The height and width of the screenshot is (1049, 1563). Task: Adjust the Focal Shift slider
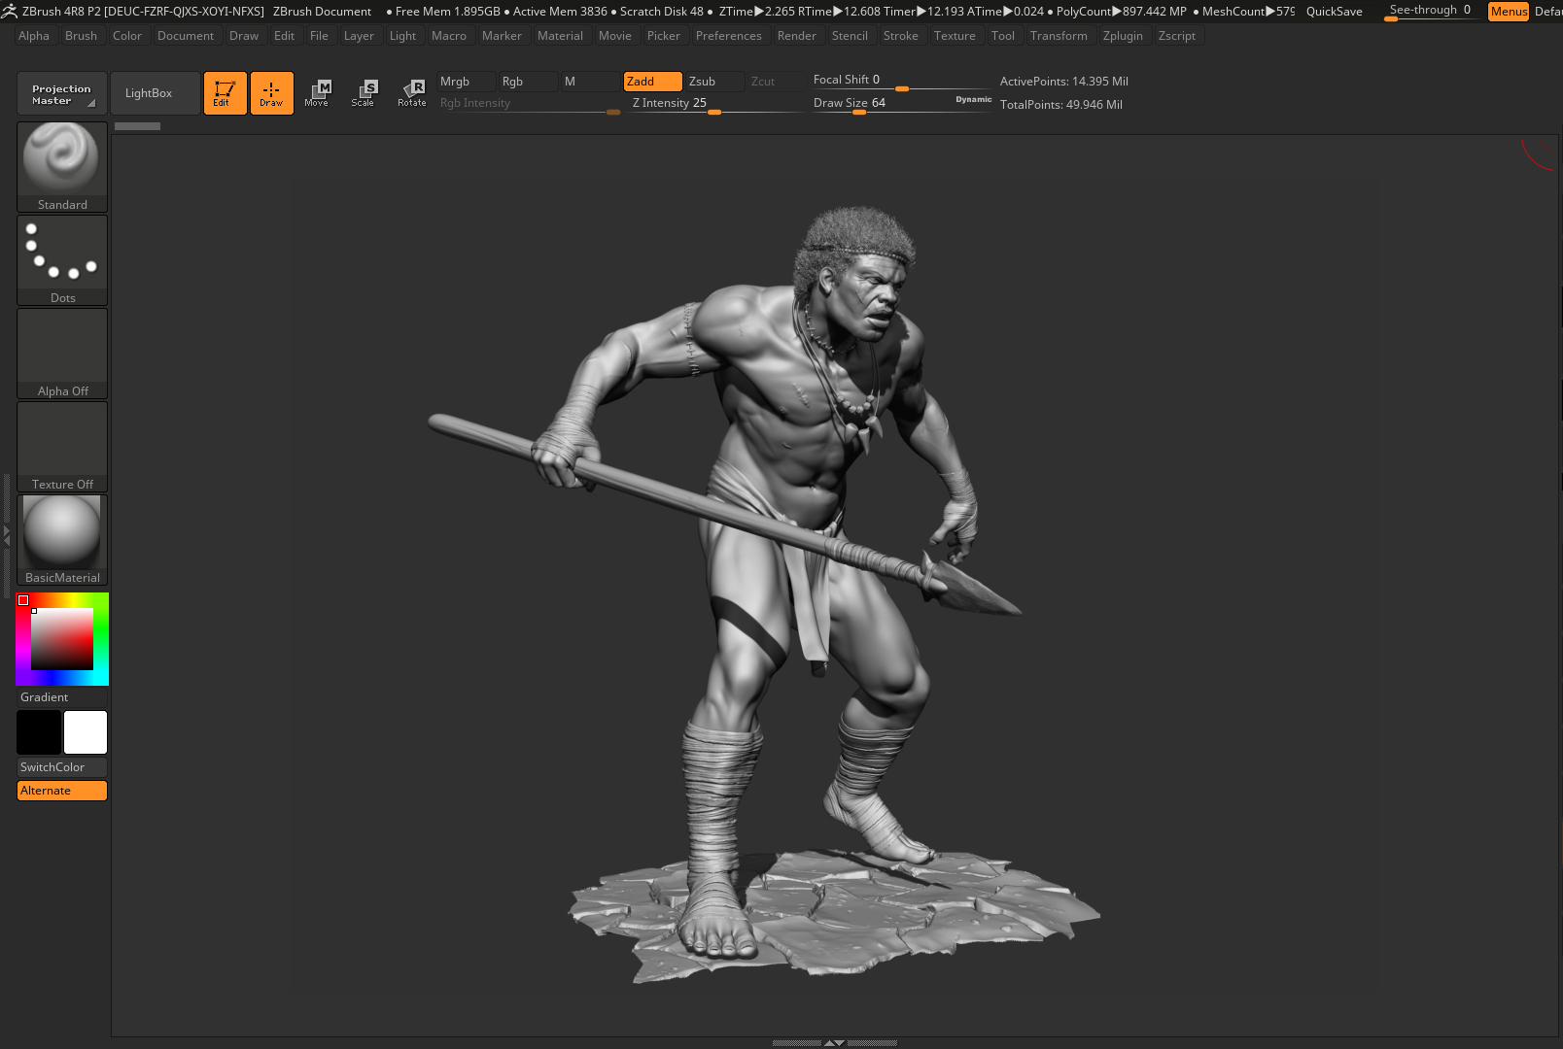click(x=901, y=81)
